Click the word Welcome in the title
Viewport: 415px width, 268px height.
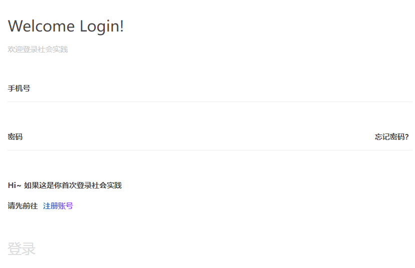click(41, 26)
